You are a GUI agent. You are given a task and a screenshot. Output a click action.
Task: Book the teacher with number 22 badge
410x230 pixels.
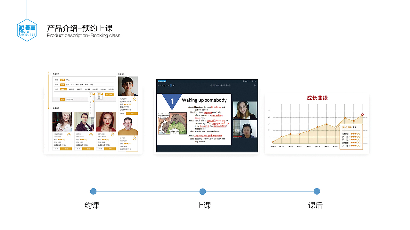(x=110, y=149)
